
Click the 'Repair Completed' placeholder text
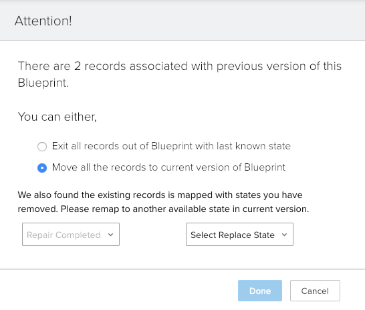(x=64, y=235)
